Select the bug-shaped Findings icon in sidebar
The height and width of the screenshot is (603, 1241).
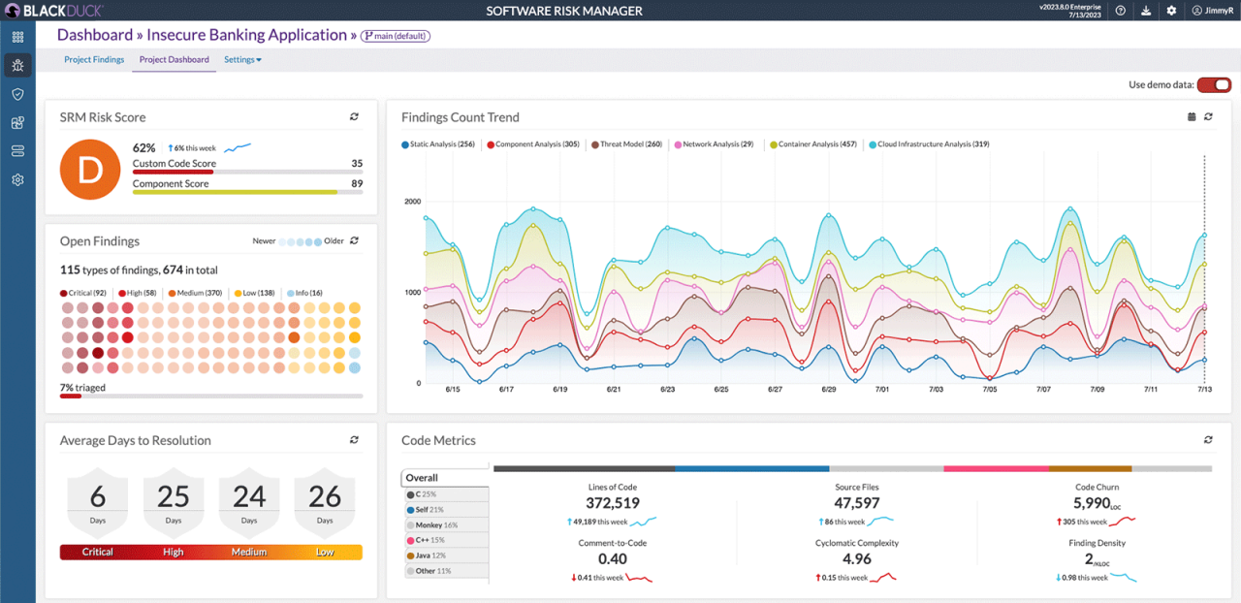(x=16, y=65)
